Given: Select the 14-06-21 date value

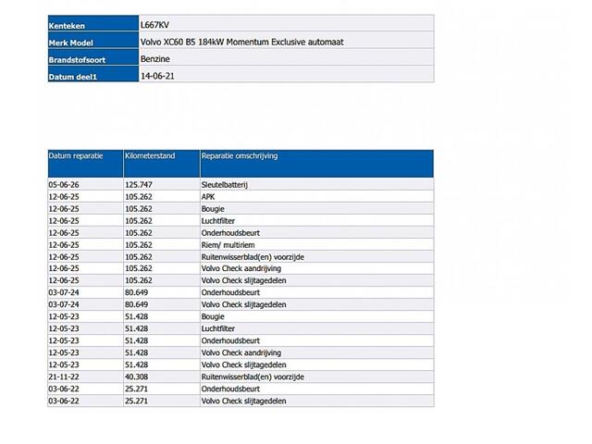Looking at the screenshot, I should coord(157,76).
